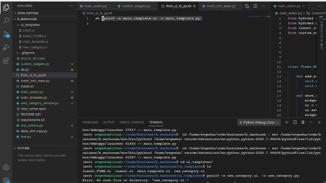Collapse the B_WARHOUSE folder section
Viewport: 326px width, 183px height.
pyautogui.click(x=45, y=19)
